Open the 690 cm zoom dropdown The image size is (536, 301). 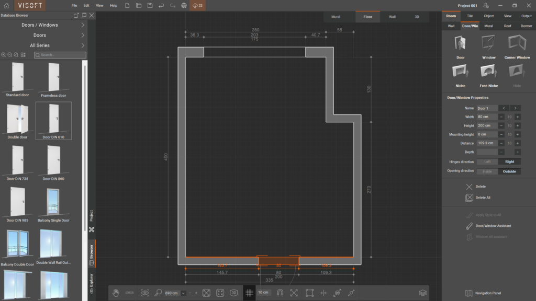pyautogui.click(x=183, y=293)
